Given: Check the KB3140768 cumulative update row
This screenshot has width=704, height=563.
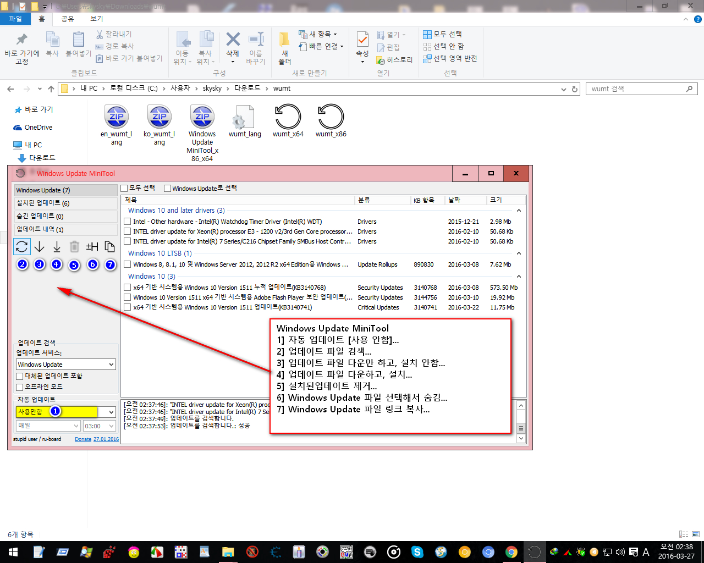Looking at the screenshot, I should [x=128, y=288].
